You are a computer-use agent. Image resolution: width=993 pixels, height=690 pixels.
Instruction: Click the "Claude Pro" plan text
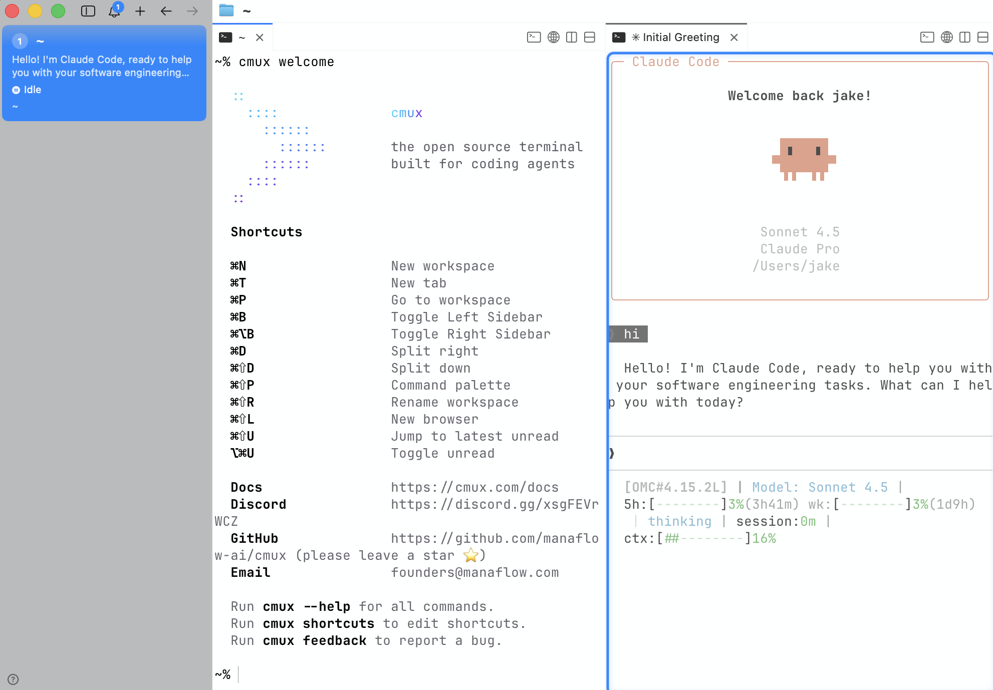click(x=800, y=249)
